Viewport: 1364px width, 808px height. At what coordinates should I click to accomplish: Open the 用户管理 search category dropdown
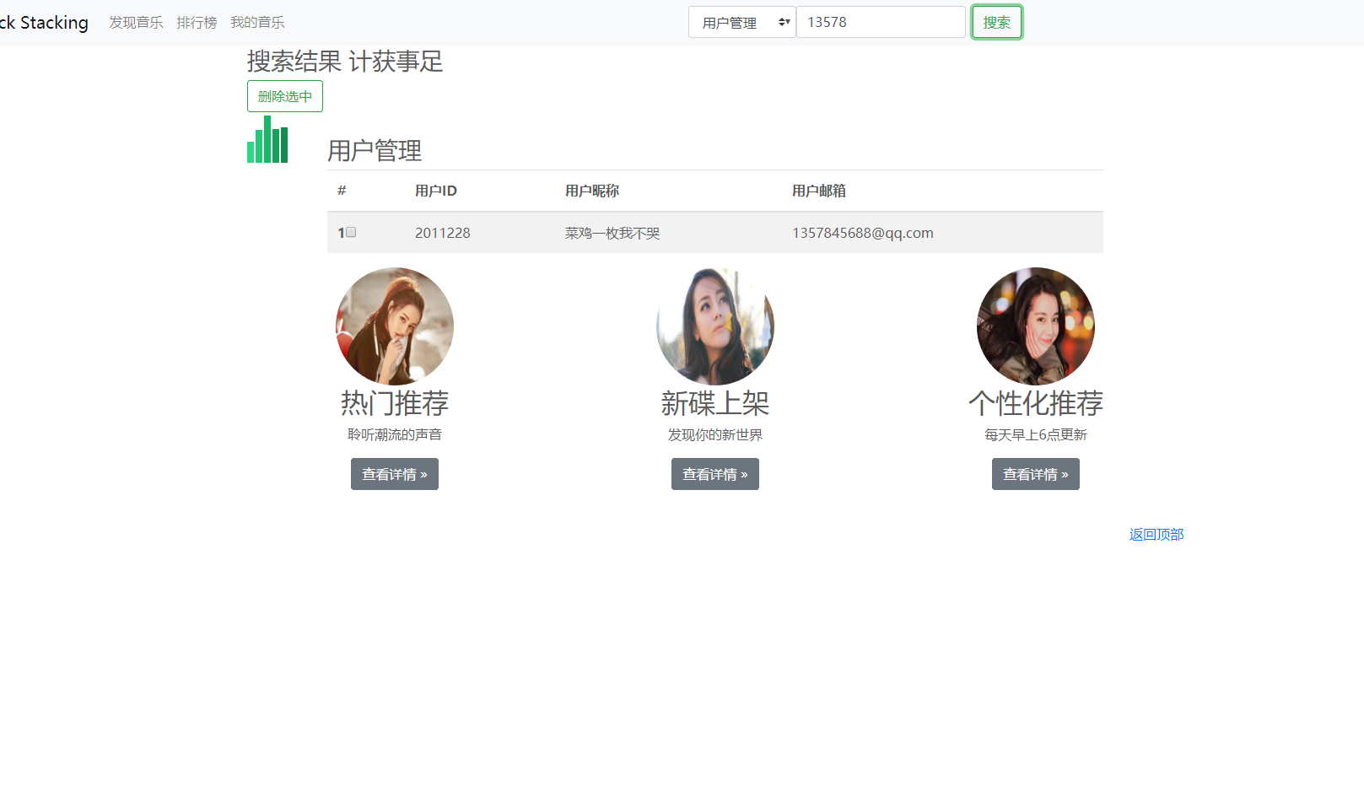(741, 22)
